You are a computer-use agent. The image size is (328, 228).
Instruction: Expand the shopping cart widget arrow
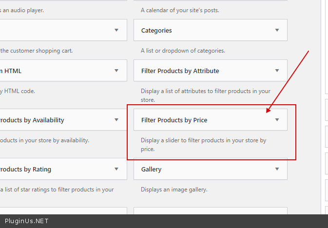[x=116, y=30]
